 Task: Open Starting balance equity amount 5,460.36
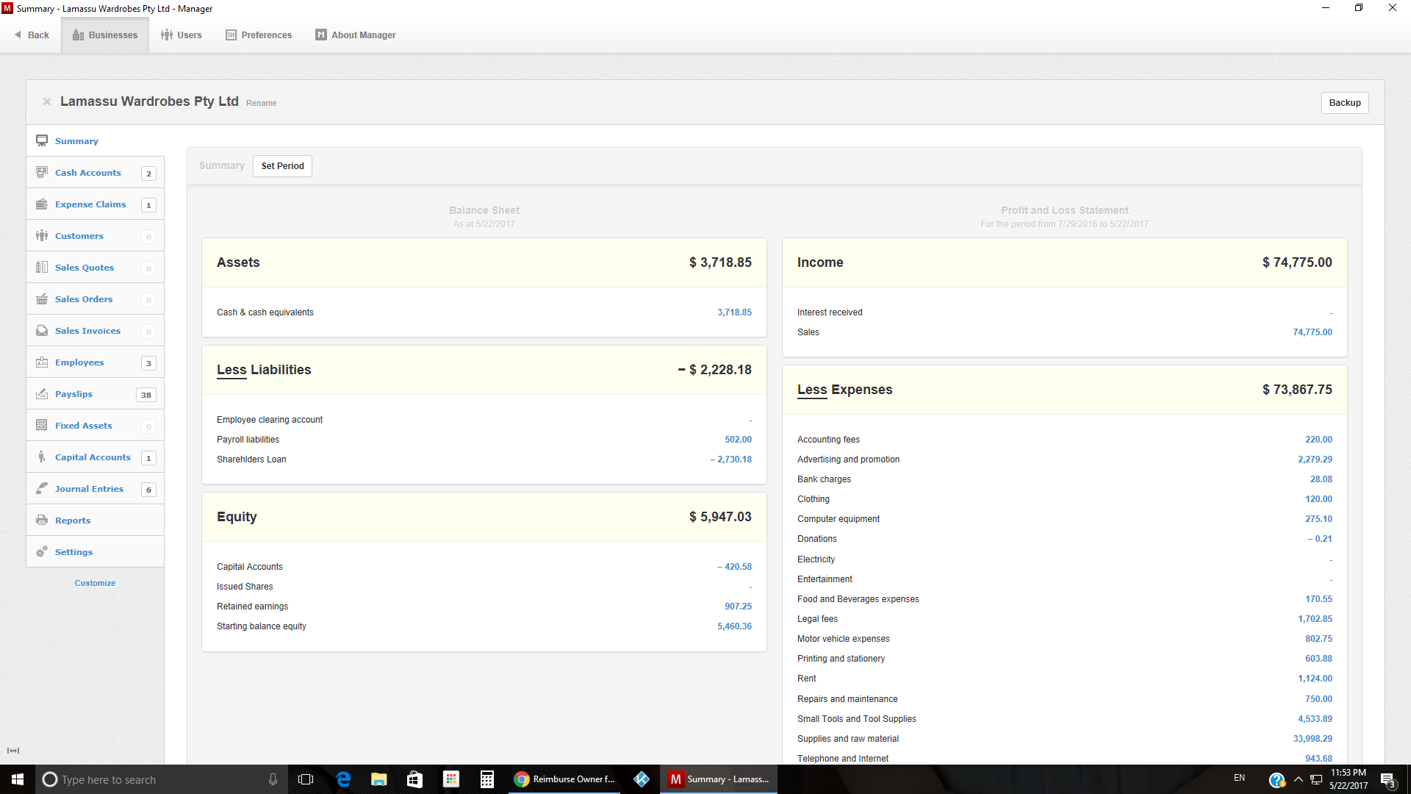[x=734, y=626]
